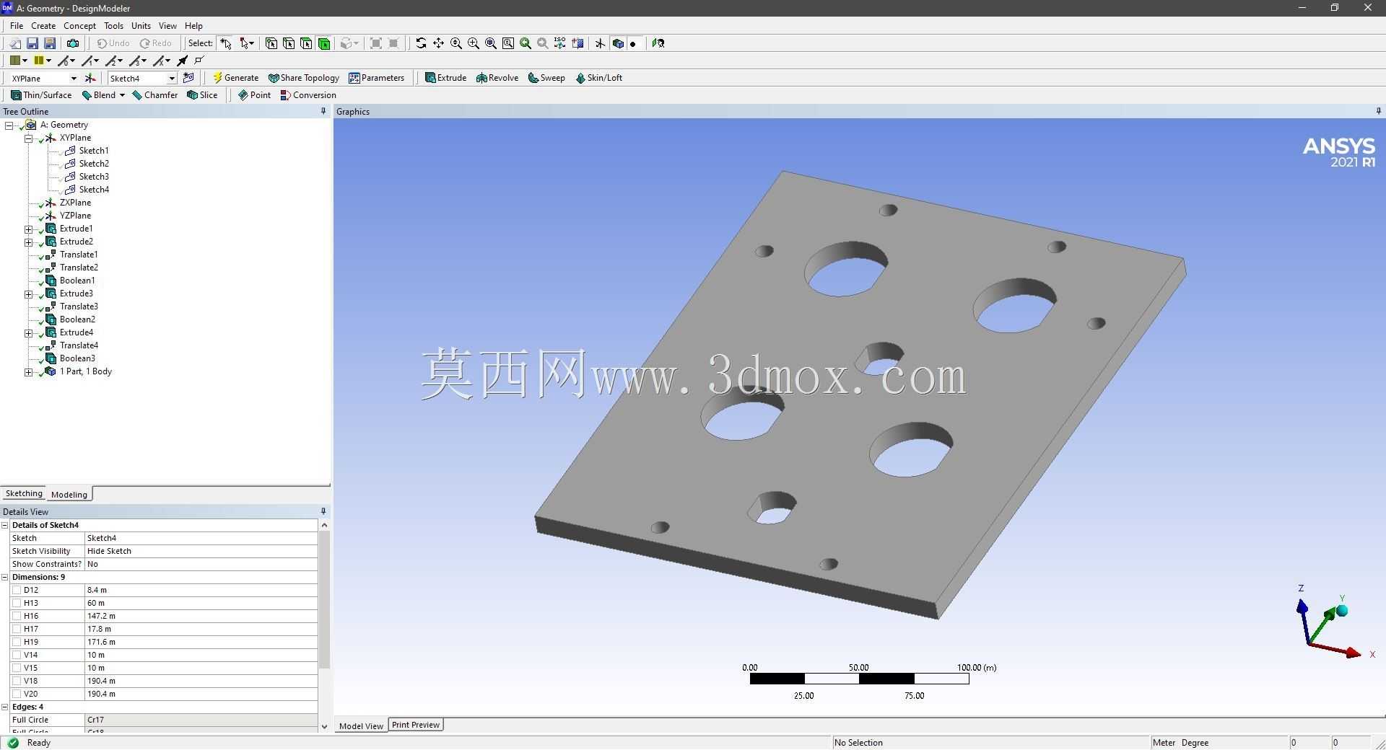Image resolution: width=1386 pixels, height=750 pixels.
Task: Activate the New Selection arrow tool
Action: [226, 43]
